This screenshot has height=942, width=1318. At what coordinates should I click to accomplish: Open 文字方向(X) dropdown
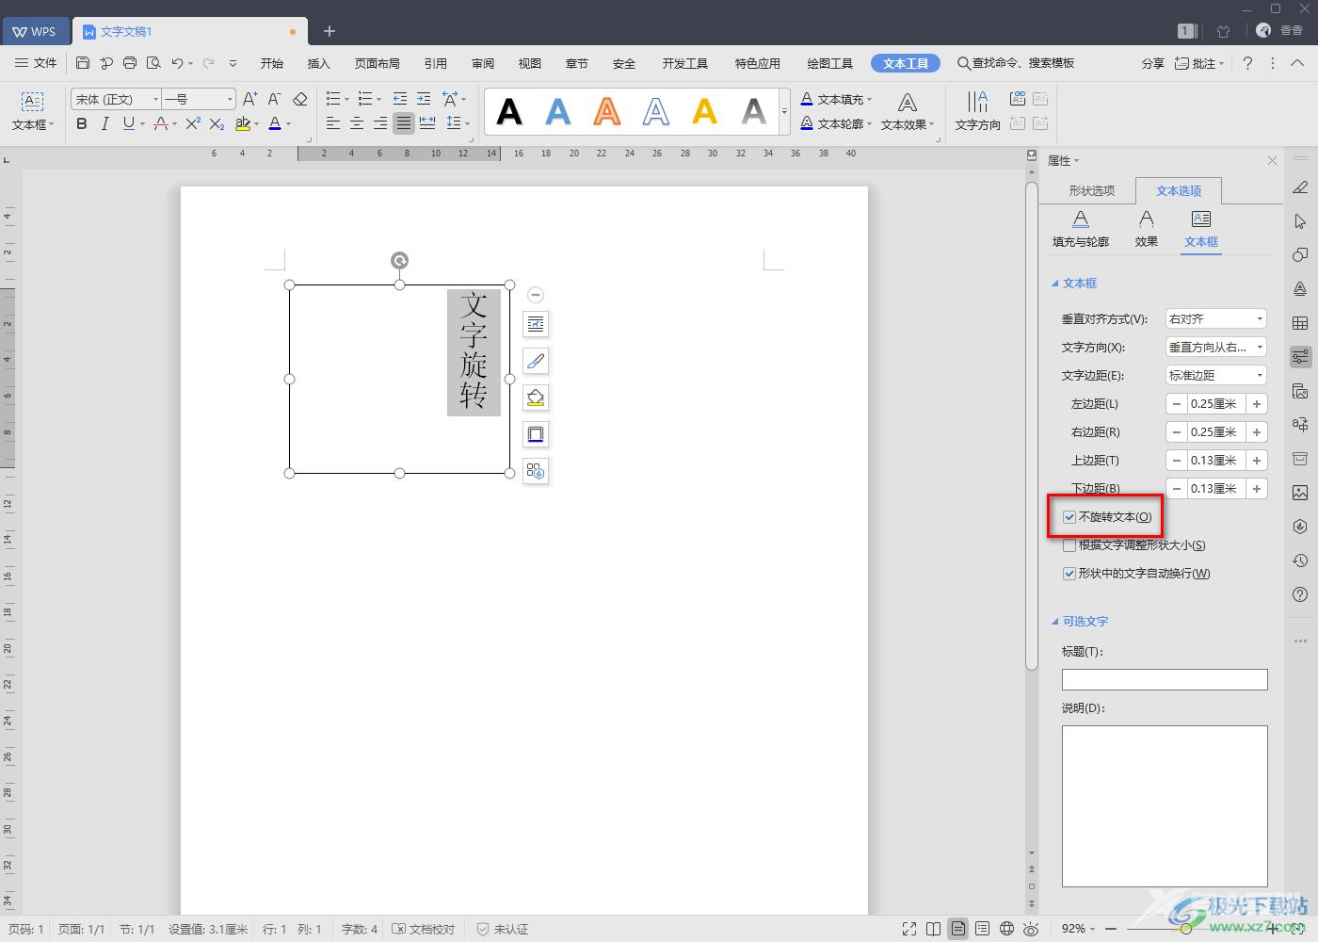click(1216, 348)
